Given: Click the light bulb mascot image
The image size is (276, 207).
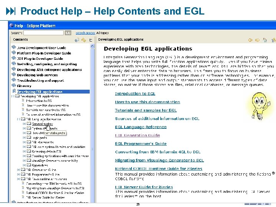Looking at the screenshot, I should pos(260,106).
